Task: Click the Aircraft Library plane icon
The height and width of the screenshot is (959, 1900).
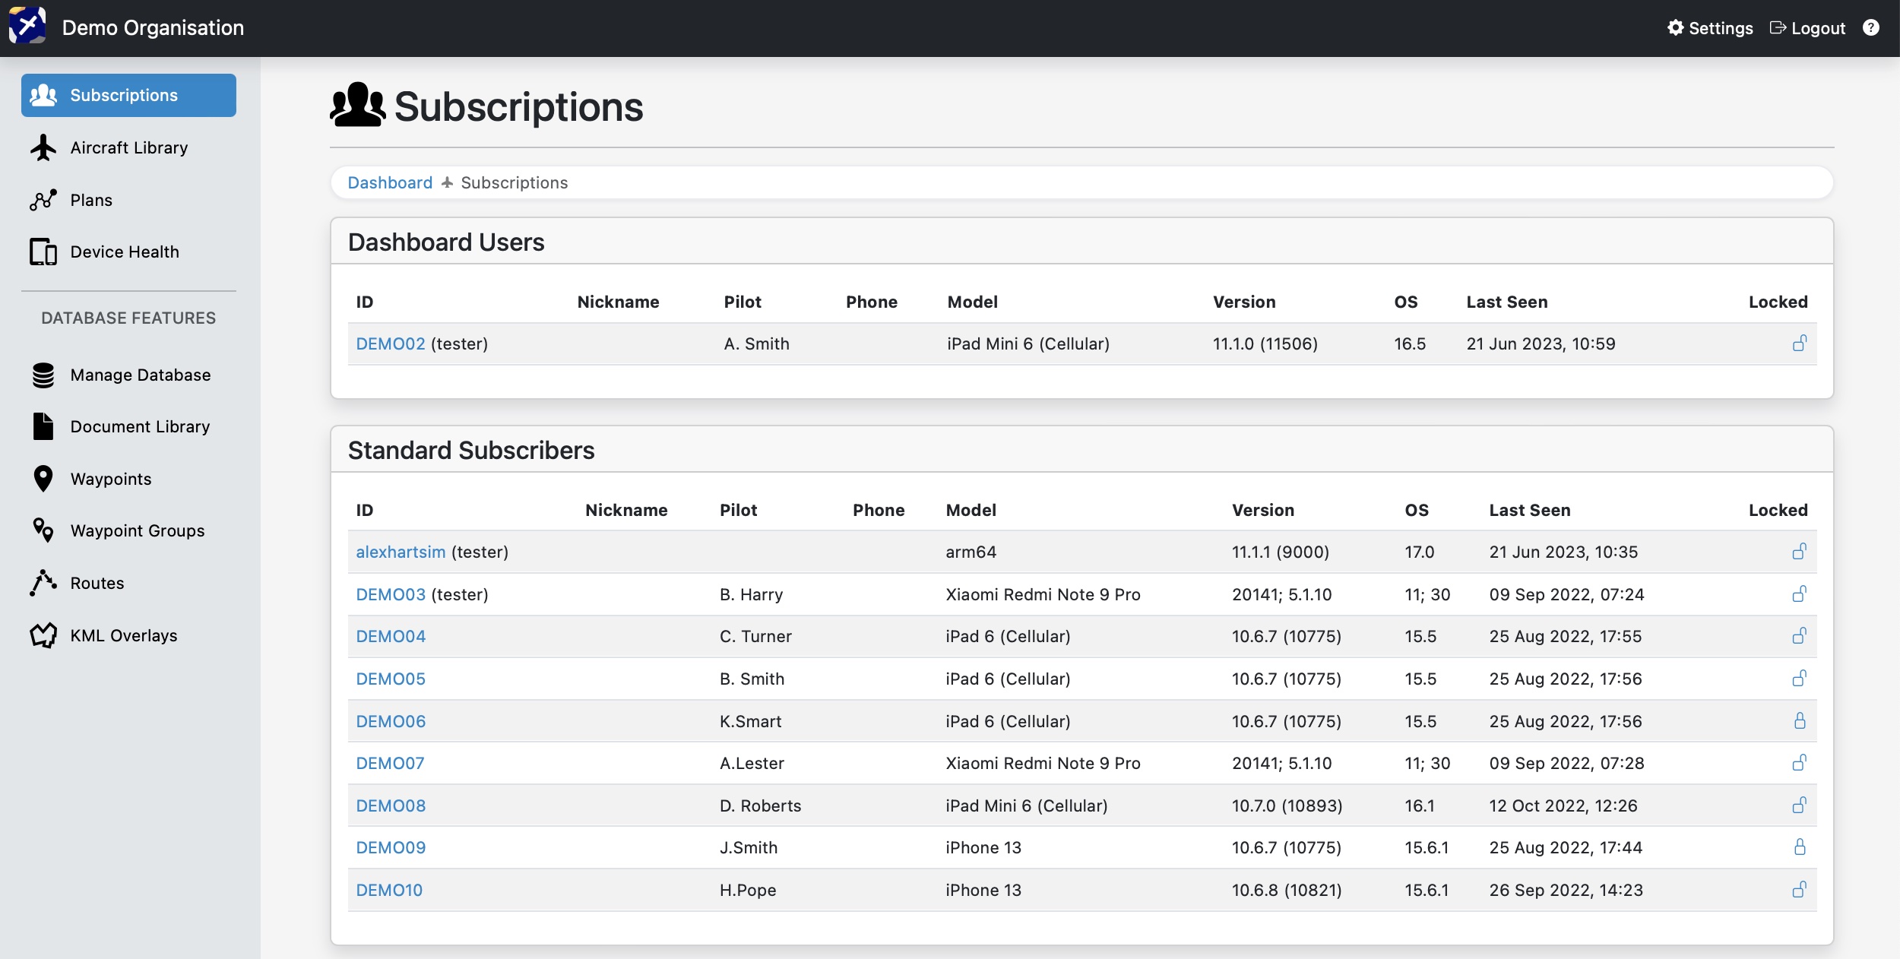Action: coord(43,147)
